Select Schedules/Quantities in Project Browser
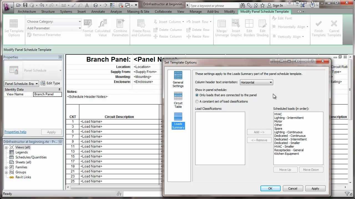This screenshot has height=199, width=355. pos(31,157)
